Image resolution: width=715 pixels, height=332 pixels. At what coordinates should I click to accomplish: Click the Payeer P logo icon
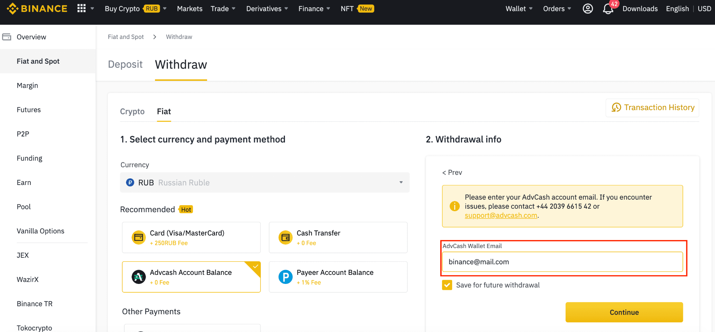click(x=286, y=277)
